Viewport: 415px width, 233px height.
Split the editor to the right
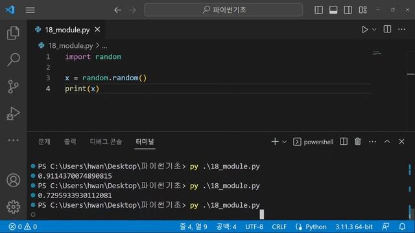click(387, 29)
